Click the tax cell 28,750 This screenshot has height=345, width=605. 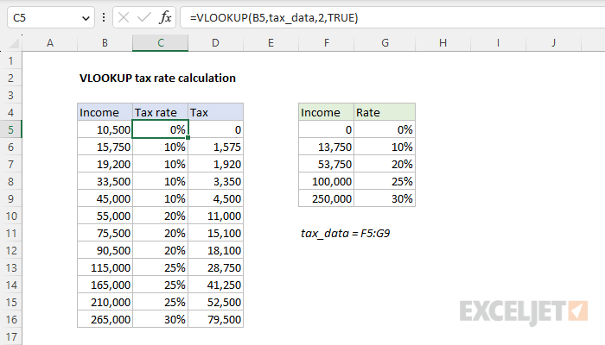tap(216, 267)
